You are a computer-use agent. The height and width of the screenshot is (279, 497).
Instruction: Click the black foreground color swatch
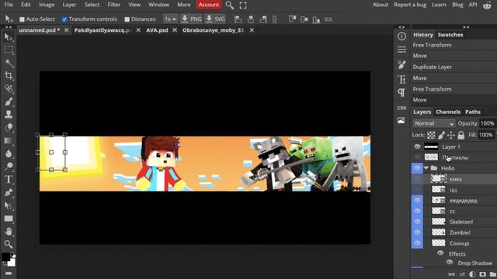click(x=5, y=257)
